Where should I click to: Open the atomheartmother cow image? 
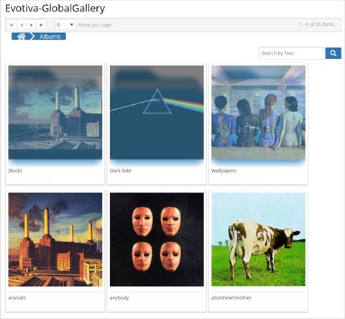coord(258,239)
